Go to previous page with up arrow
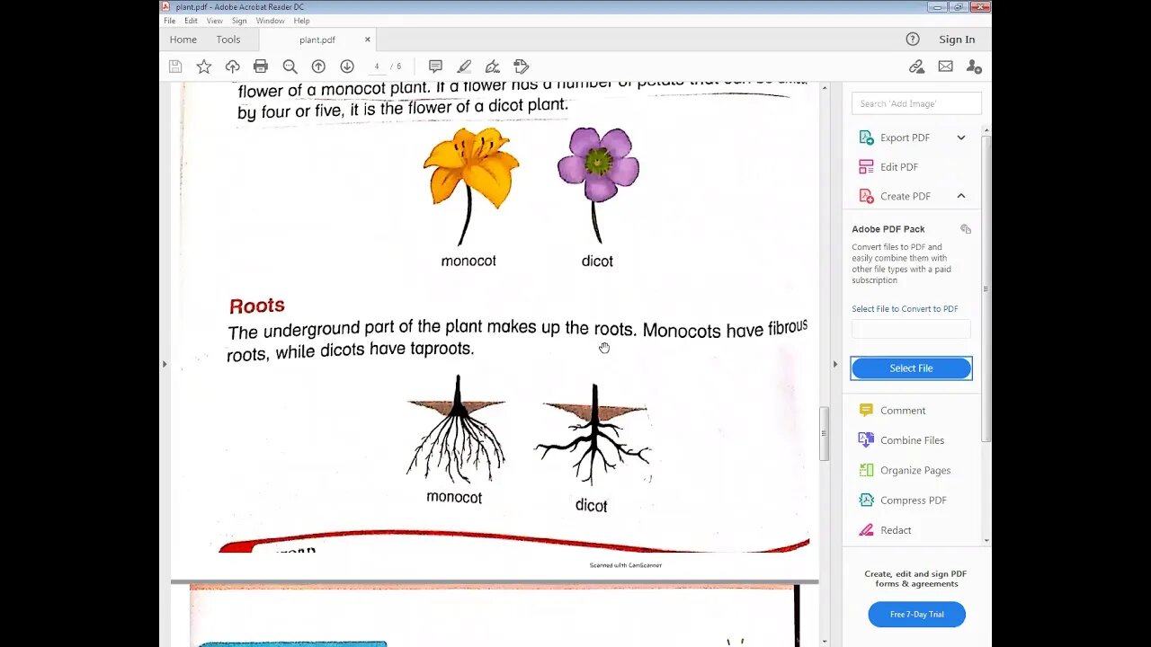This screenshot has height=647, width=1151. pos(318,66)
